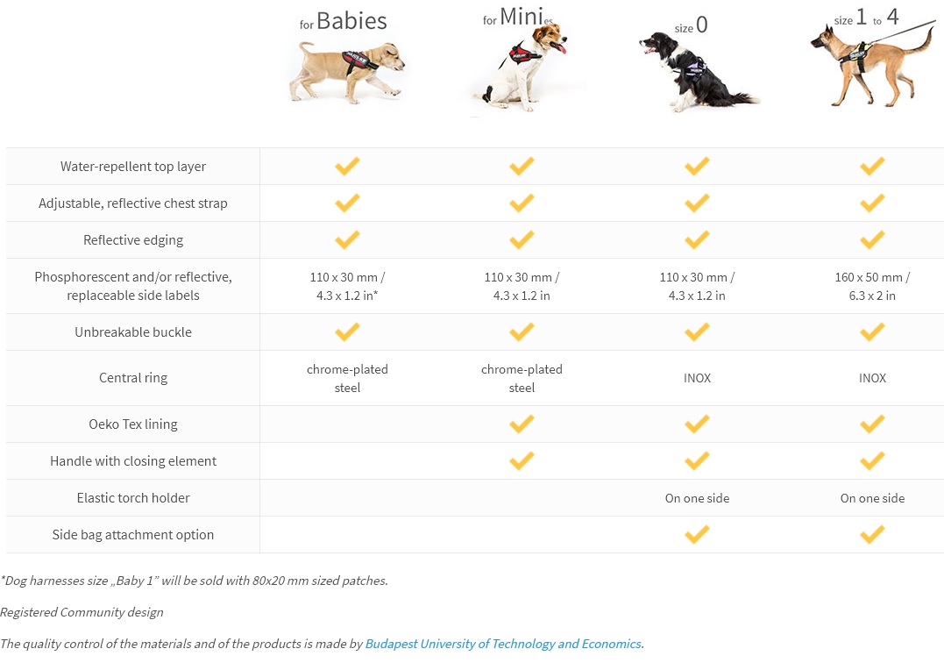This screenshot has width=944, height=663.
Task: Click size 0 checkmark for Side bag attachment
Action: (697, 534)
